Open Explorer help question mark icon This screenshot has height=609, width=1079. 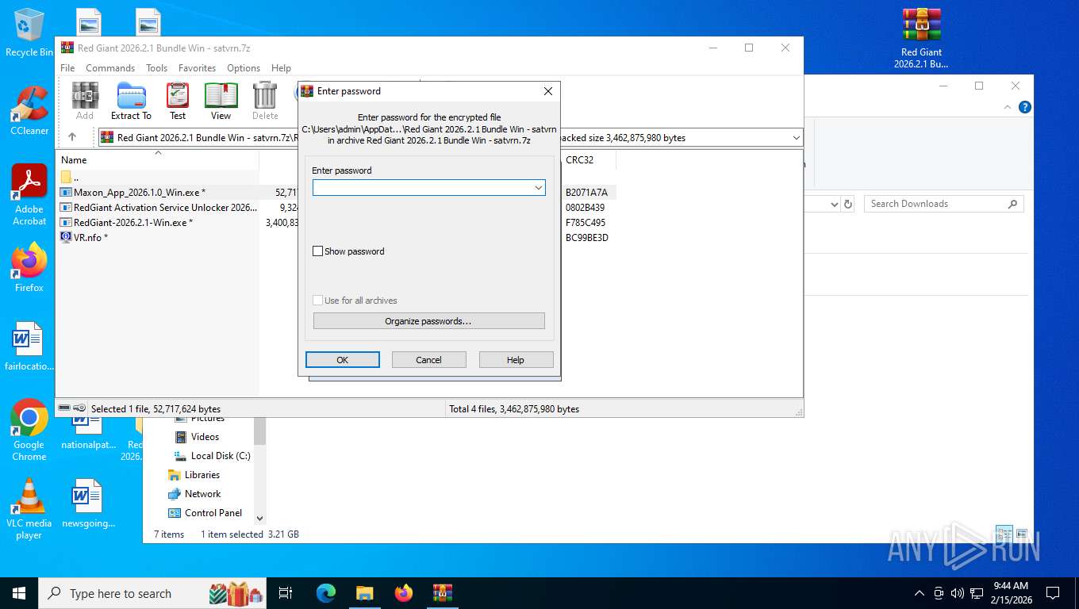1025,107
